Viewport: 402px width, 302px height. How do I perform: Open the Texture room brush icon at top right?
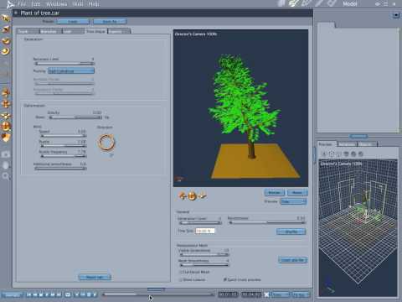(x=319, y=3)
